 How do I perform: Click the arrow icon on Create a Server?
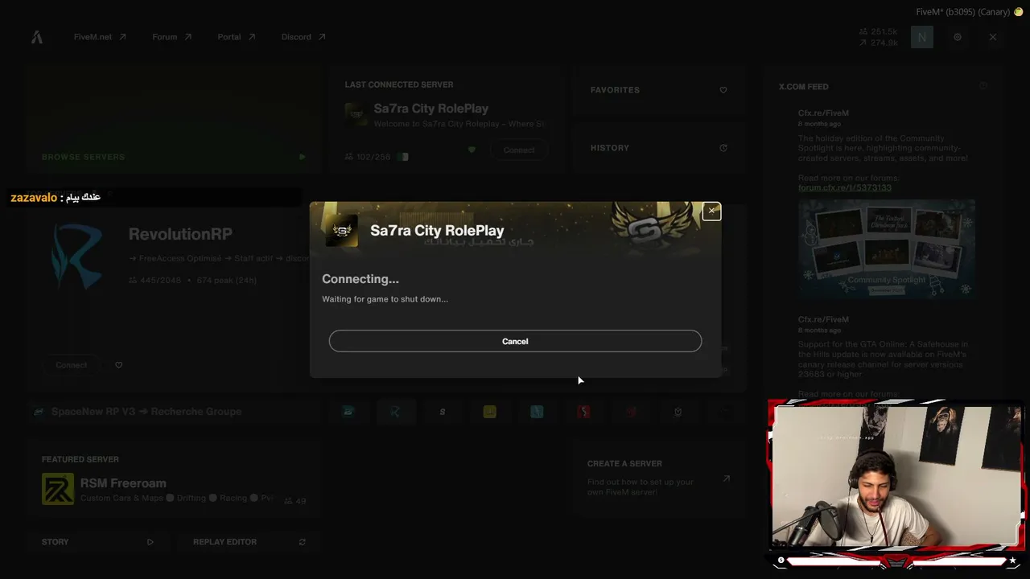tap(726, 478)
